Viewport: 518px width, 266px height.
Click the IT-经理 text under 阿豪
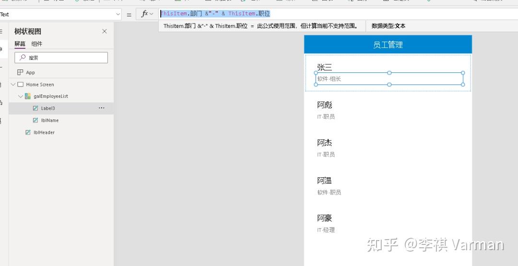(326, 230)
